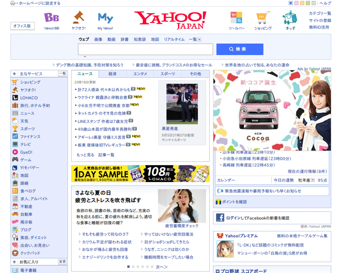364x273 pixels.
Task: Click the first pagination dot in the feature box
Action: tap(128, 267)
